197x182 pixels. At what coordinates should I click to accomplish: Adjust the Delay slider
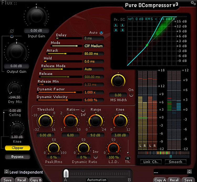[69, 38]
